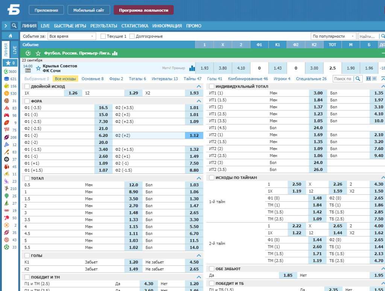The image size is (385, 291).
Task: Click the Мобильный сайт button
Action: (x=89, y=10)
